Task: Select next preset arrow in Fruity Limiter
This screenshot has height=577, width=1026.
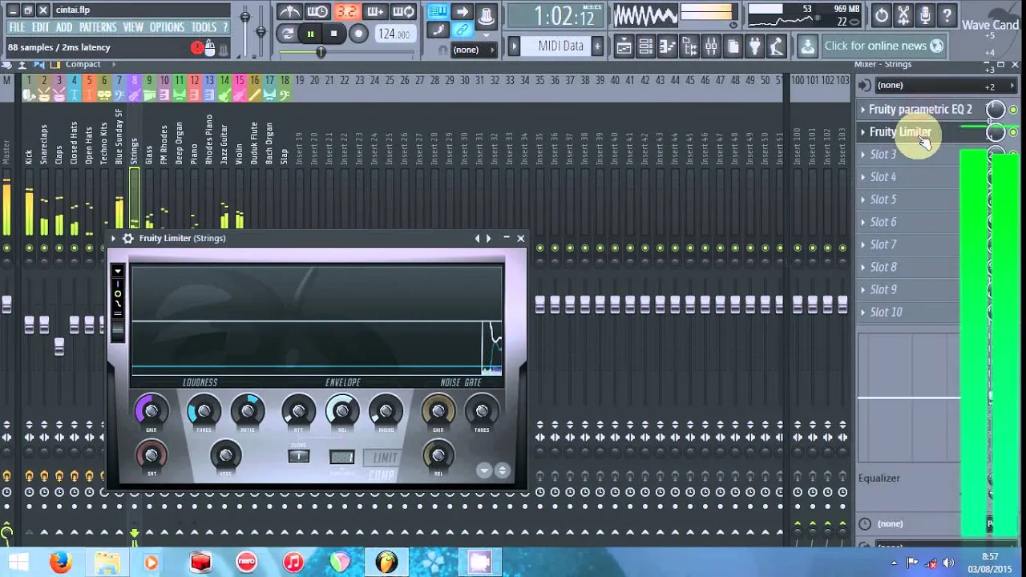Action: [488, 239]
